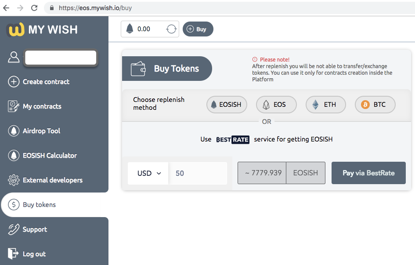This screenshot has height=265, width=415.
Task: Click the Buy button in top bar
Action: (x=198, y=29)
